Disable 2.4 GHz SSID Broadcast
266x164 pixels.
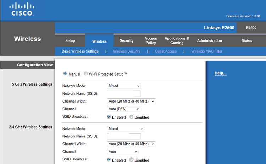point(132,160)
